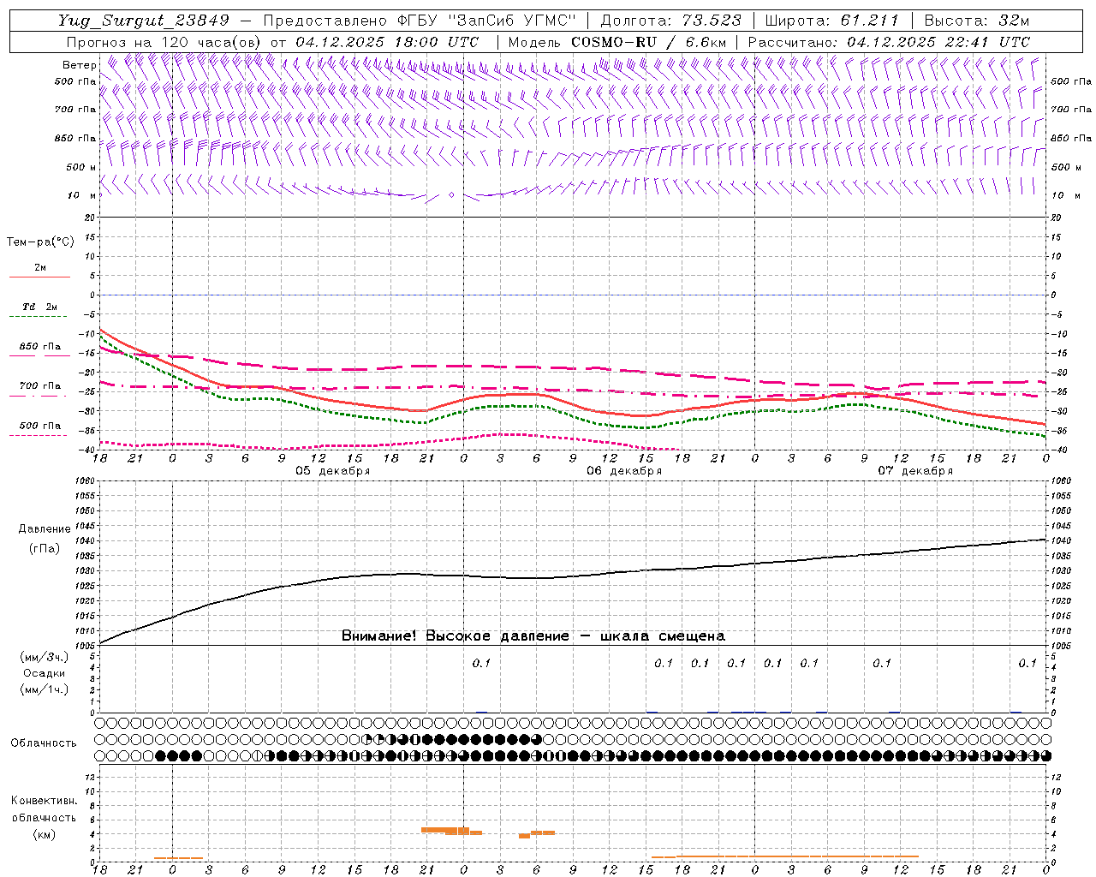The height and width of the screenshot is (877, 1096).
Task: Click the 07 декабря date label
Action: [x=915, y=471]
